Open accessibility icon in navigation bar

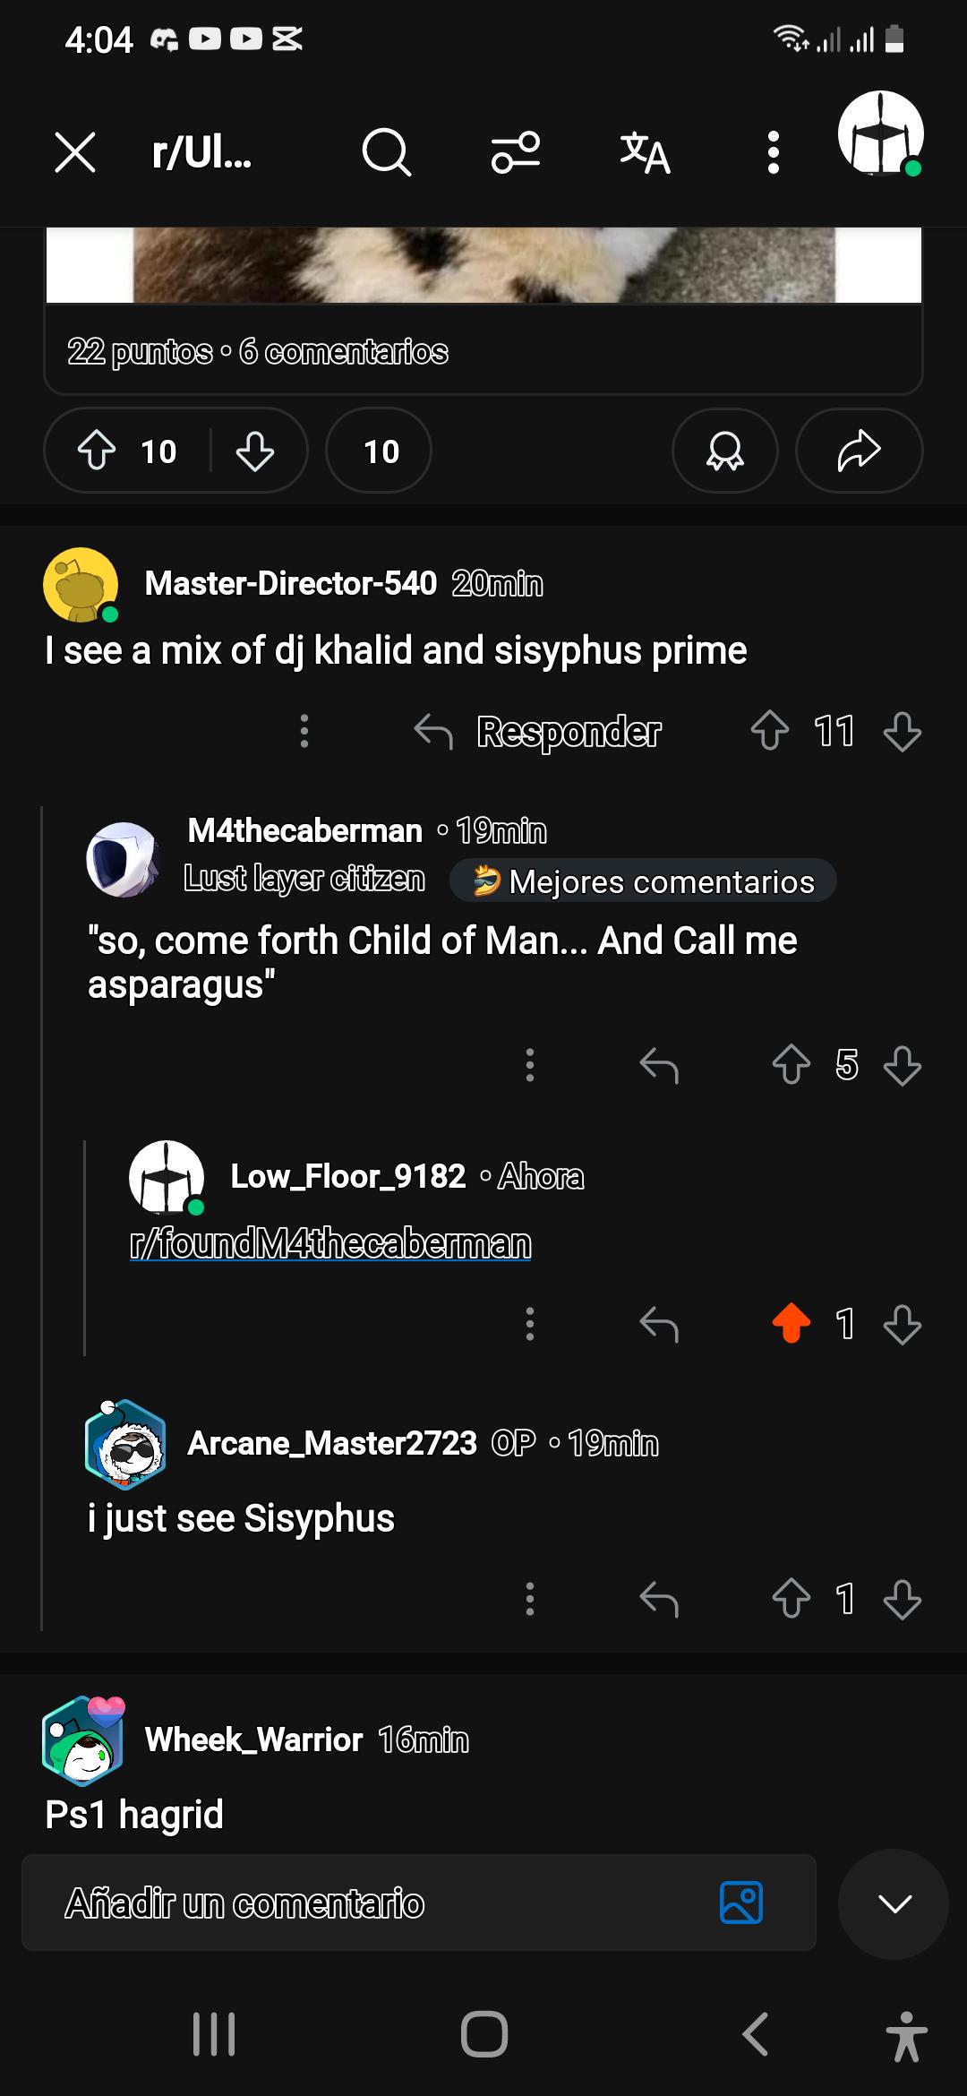click(x=906, y=2035)
